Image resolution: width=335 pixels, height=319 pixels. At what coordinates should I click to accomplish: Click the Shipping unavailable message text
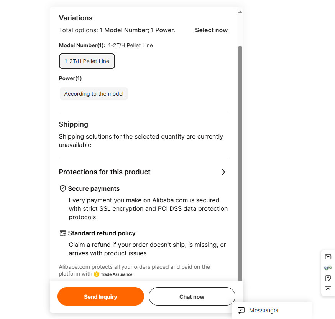pyautogui.click(x=141, y=140)
